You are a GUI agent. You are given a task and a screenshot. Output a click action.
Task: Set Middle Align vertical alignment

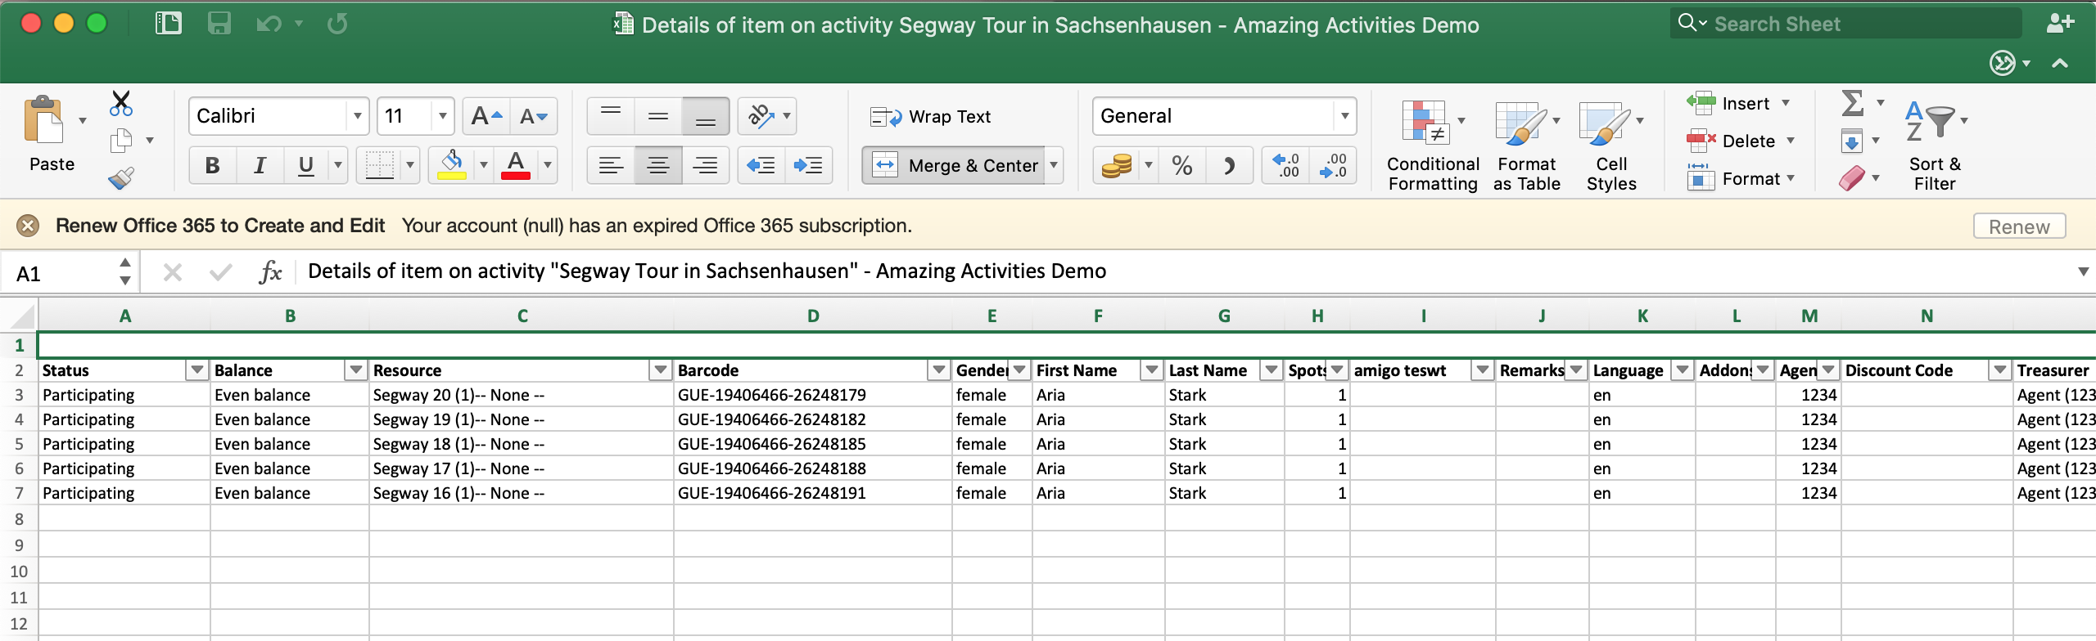658,116
